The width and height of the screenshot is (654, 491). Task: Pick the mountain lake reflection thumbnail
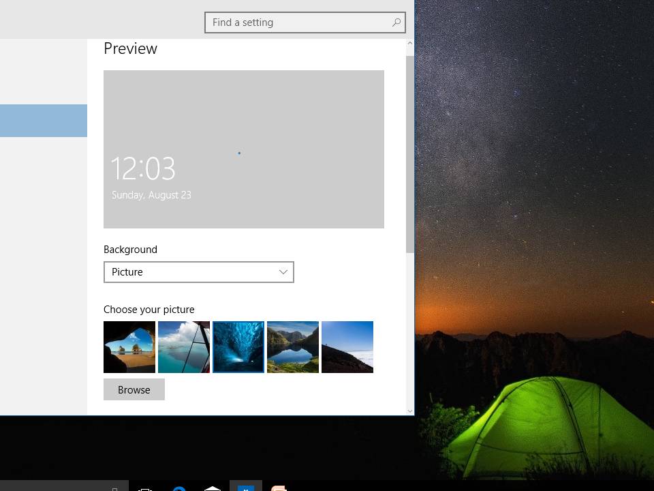(293, 347)
